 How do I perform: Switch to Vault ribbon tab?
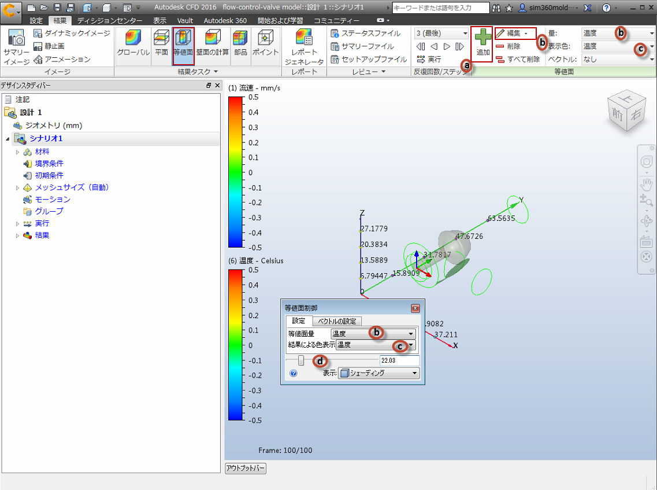click(x=185, y=21)
